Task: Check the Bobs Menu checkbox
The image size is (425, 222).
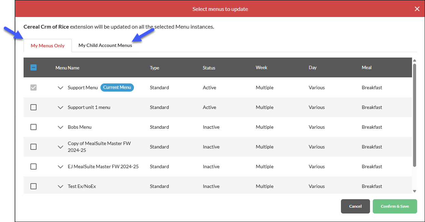Action: click(x=33, y=127)
